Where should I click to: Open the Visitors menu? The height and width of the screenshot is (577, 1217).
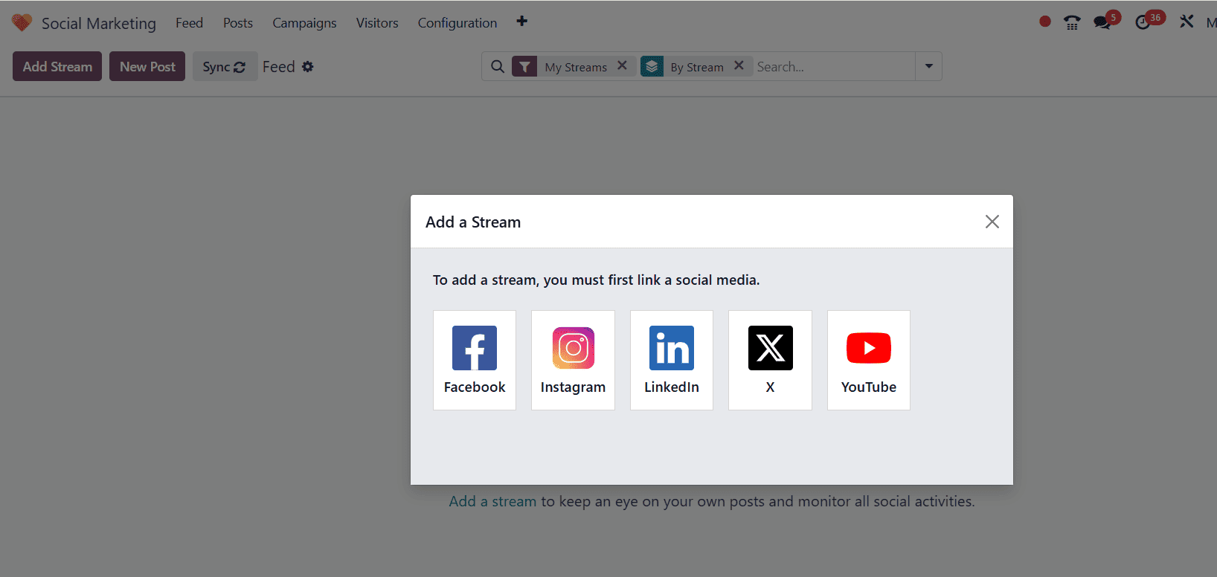pyautogui.click(x=377, y=23)
